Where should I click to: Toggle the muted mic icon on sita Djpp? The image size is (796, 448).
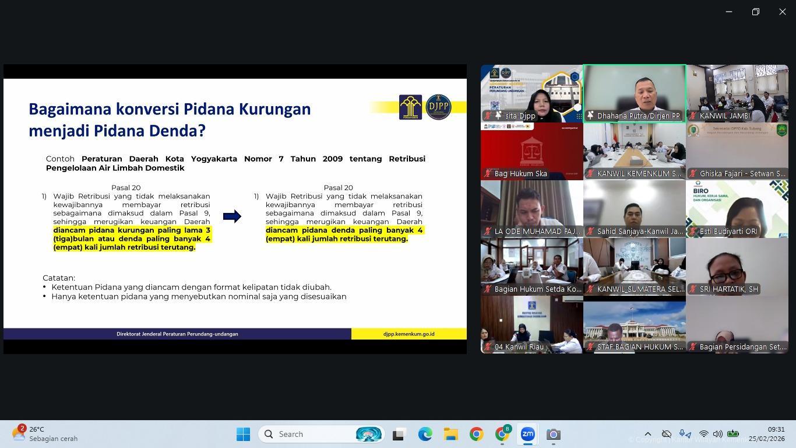pyautogui.click(x=488, y=116)
